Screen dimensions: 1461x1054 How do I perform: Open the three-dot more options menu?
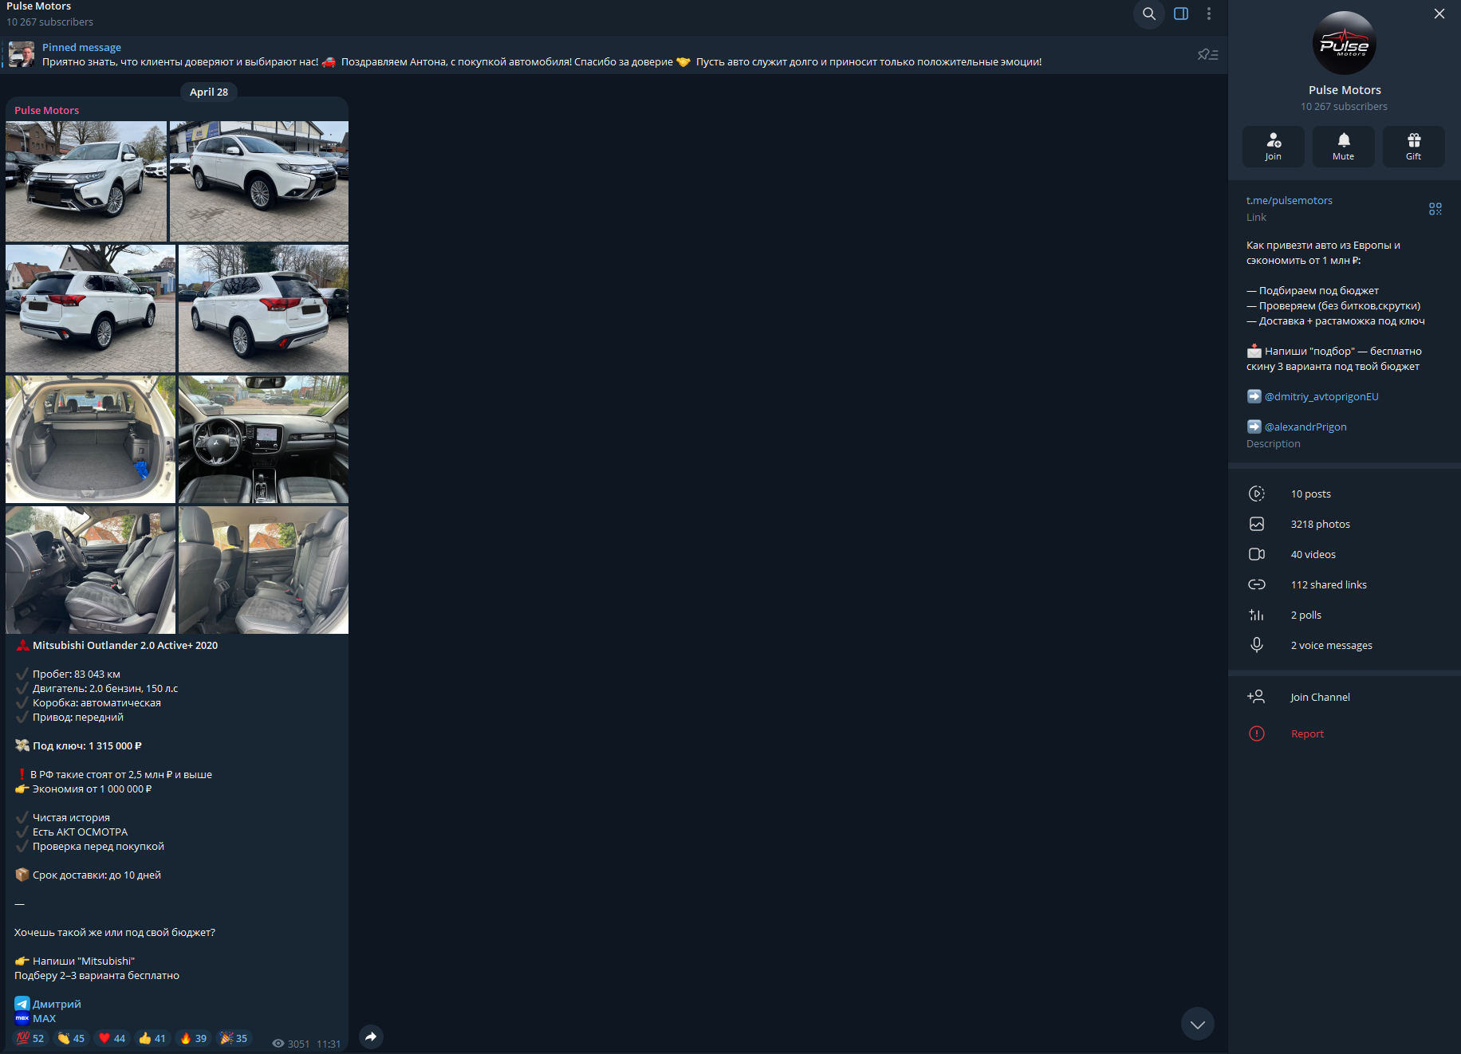[1209, 14]
